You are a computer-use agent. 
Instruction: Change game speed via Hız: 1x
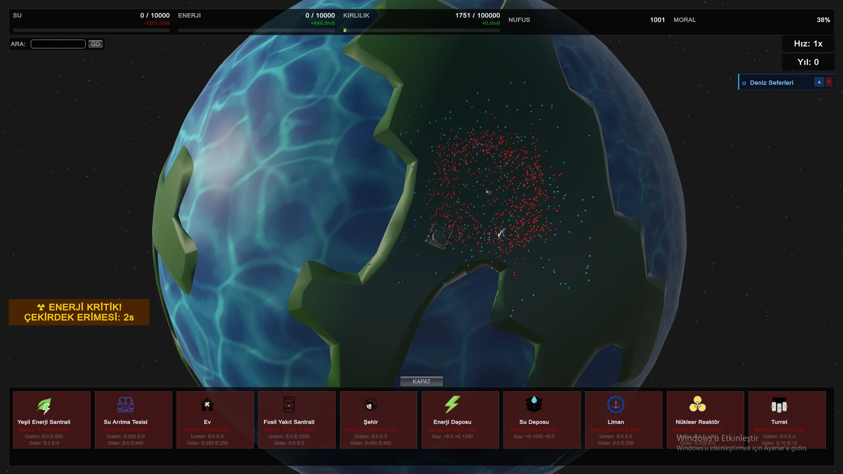(808, 44)
